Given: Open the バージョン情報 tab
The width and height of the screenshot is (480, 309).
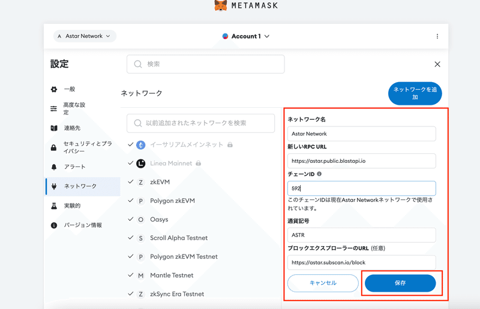Looking at the screenshot, I should (x=83, y=225).
